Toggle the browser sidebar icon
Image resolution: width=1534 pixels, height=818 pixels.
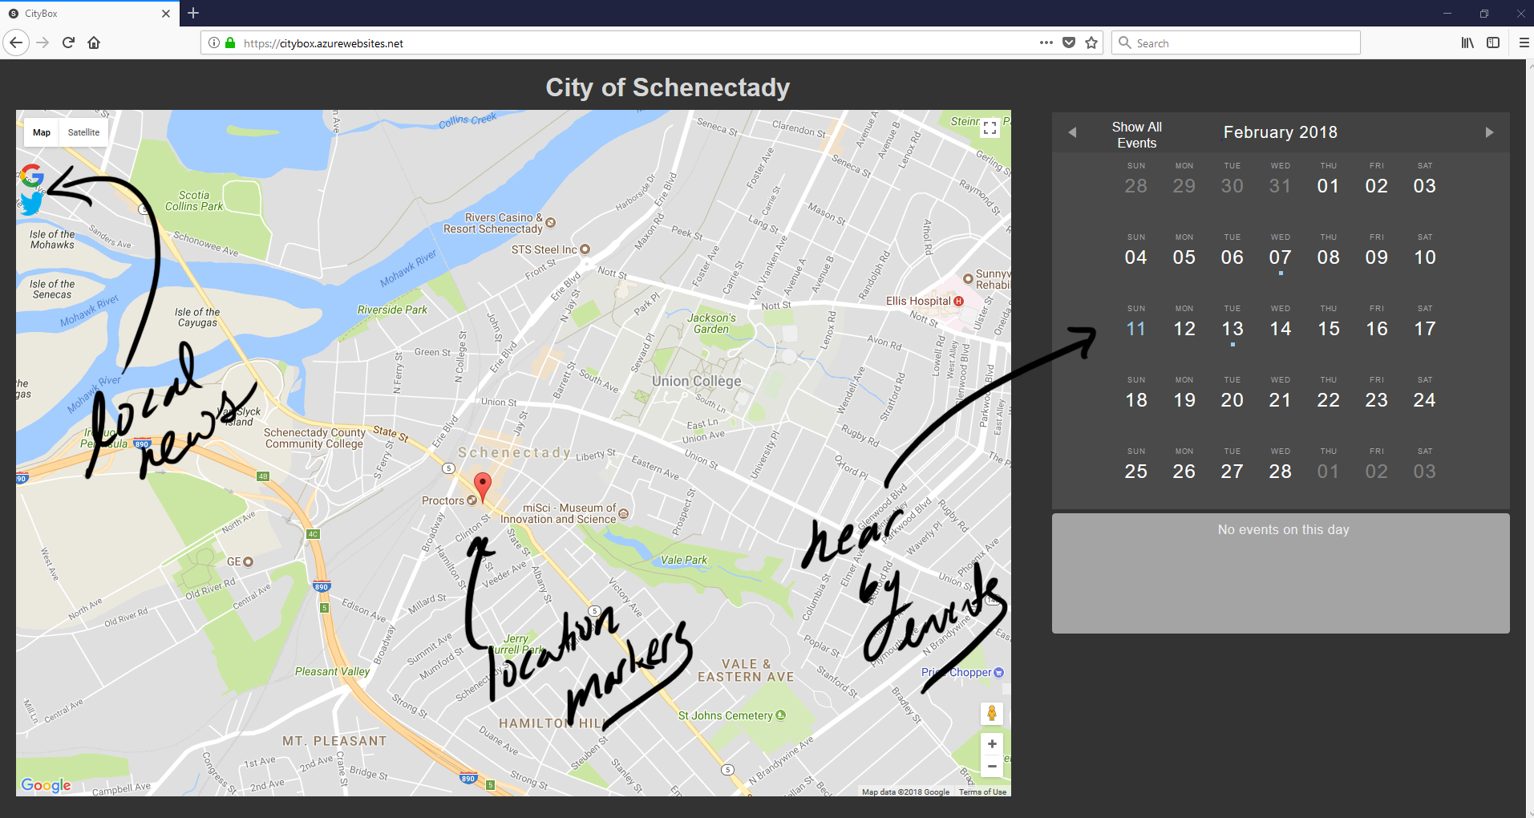tap(1493, 43)
